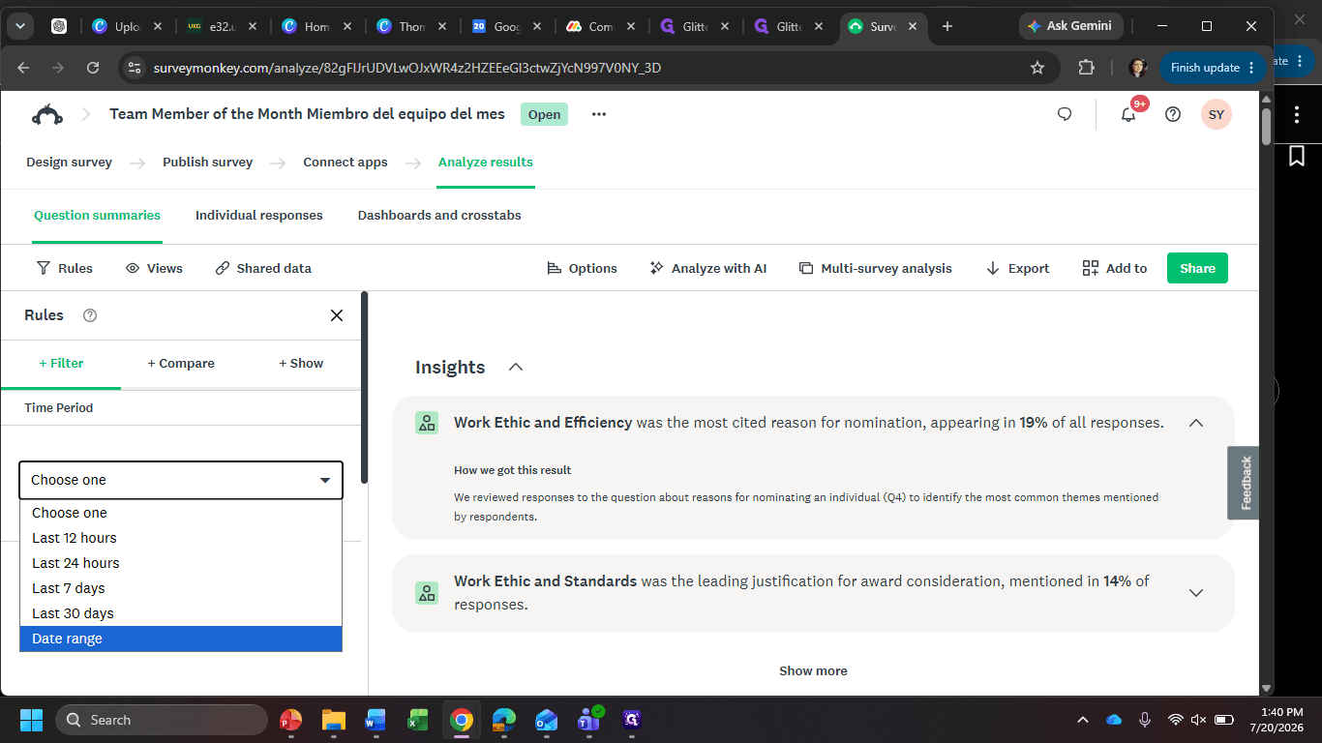Open the Feedback side tab
The width and height of the screenshot is (1322, 743).
point(1244,483)
